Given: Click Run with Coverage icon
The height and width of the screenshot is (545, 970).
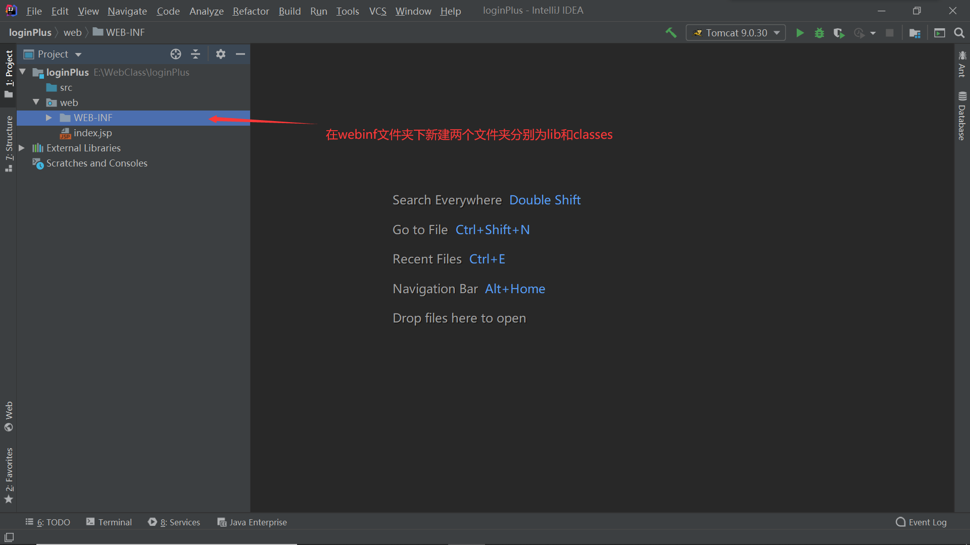Looking at the screenshot, I should [839, 33].
